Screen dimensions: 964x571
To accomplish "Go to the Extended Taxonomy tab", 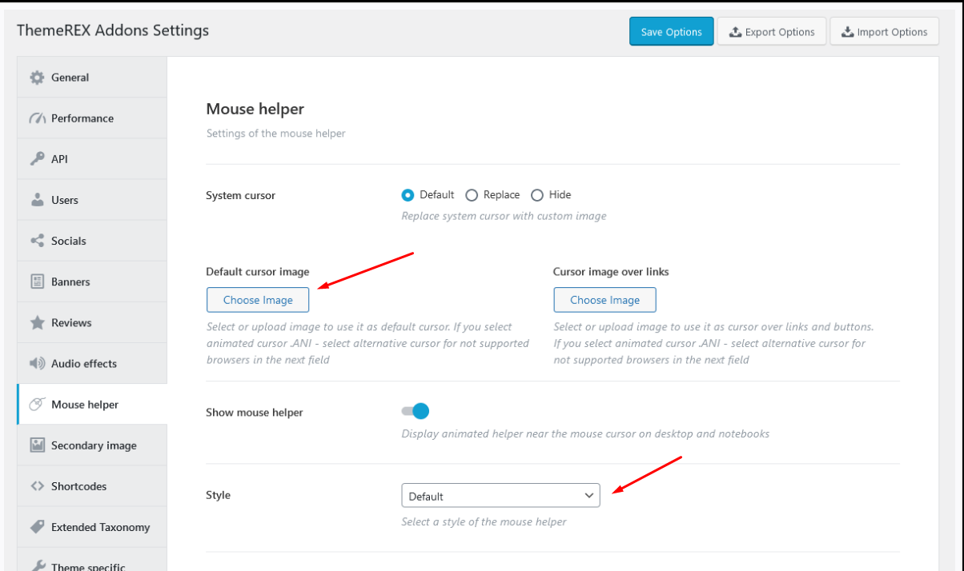I will 92,527.
